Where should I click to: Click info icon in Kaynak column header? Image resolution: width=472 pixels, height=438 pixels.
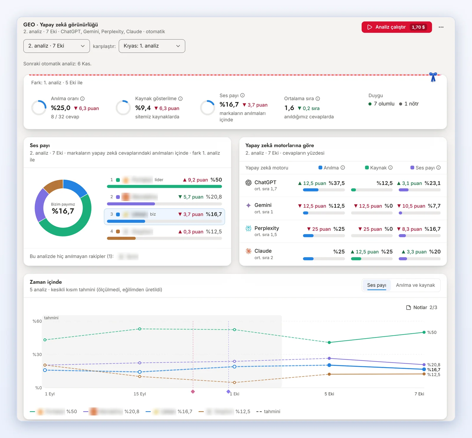click(x=390, y=168)
